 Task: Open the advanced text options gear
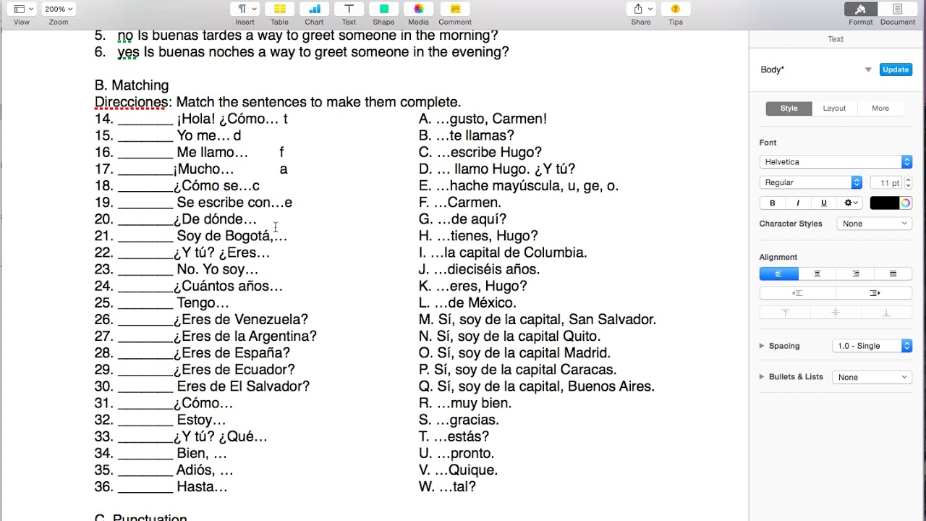[x=850, y=203]
